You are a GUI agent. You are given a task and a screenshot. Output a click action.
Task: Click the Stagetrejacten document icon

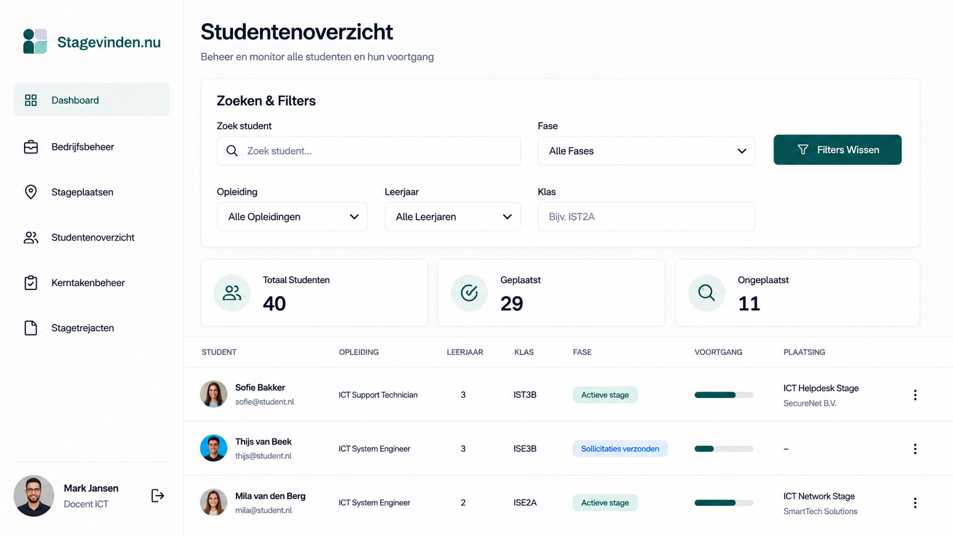31,328
